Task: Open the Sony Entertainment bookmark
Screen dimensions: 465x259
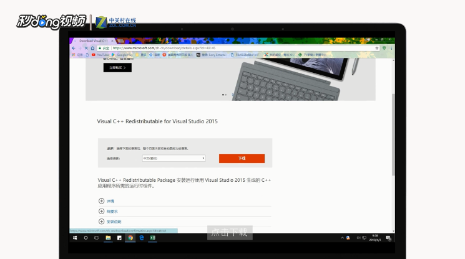Action: [211, 55]
